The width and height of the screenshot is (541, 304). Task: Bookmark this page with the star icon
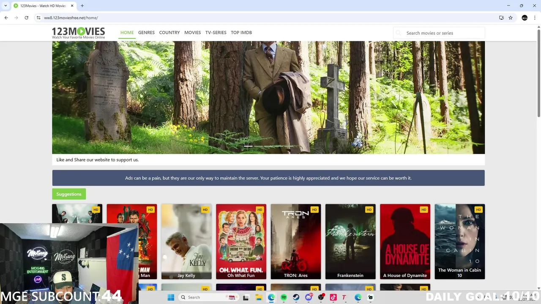(511, 18)
